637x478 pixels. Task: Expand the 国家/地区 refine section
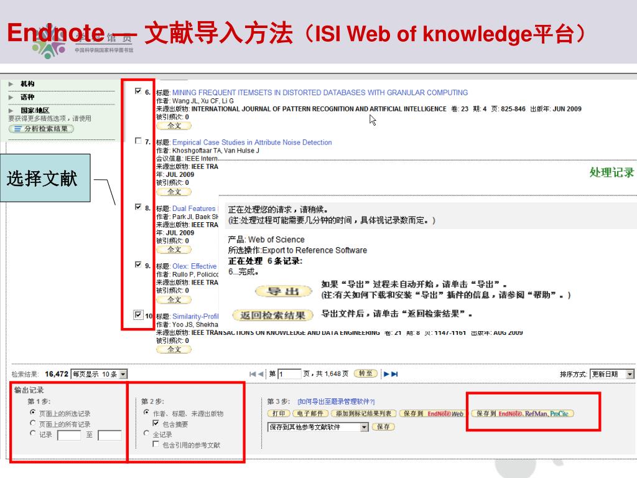pyautogui.click(x=11, y=111)
